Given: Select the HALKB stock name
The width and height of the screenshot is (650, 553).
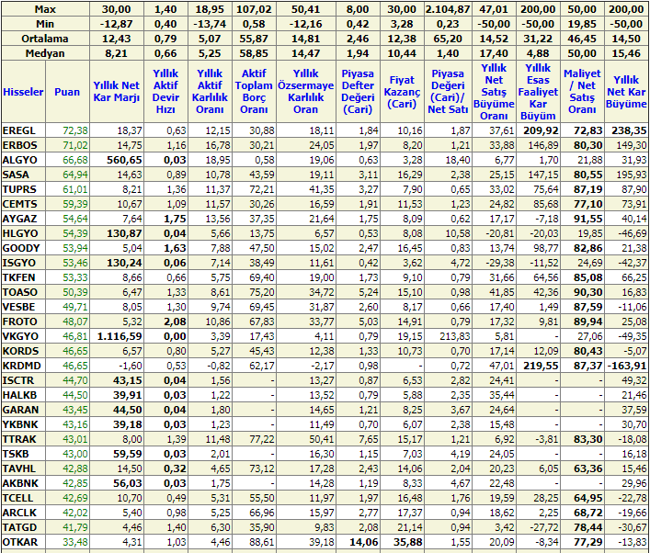Looking at the screenshot, I should [19, 396].
